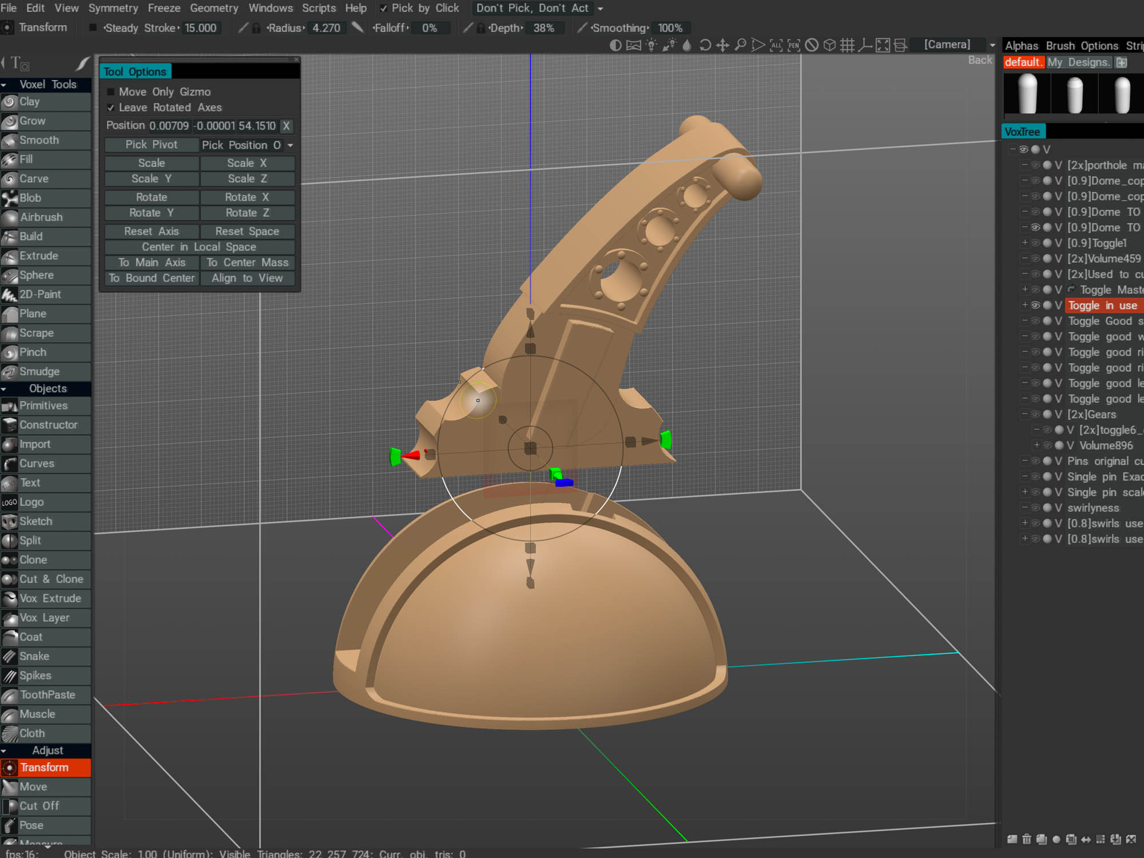The height and width of the screenshot is (858, 1144).
Task: Select the Grow voxel tool
Action: [46, 121]
